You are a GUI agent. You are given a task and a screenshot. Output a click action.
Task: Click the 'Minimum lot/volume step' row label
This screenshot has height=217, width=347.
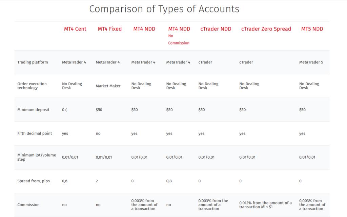click(37, 157)
